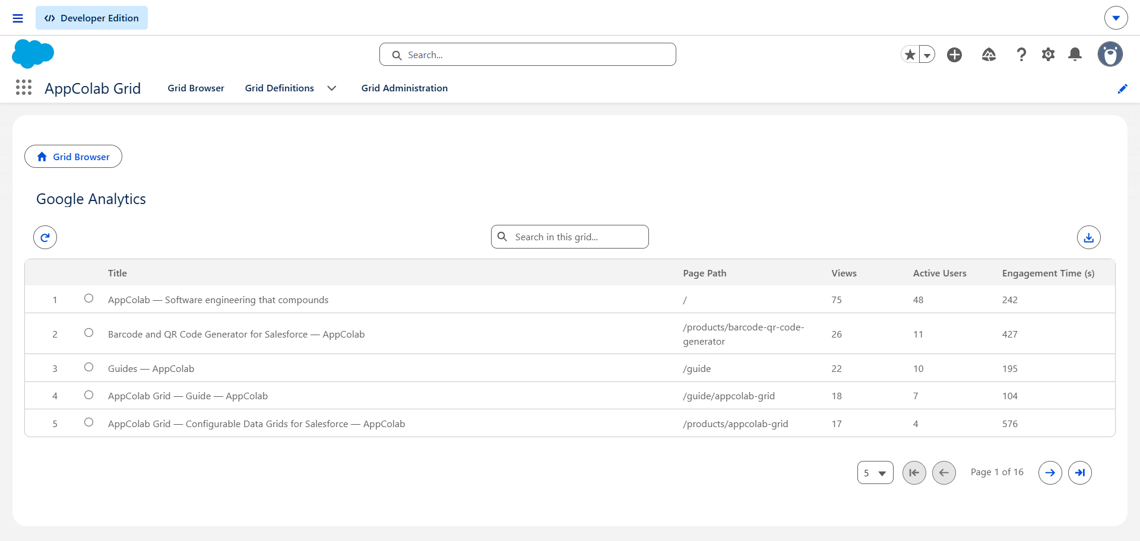Open the Grid Definitions tab
Image resolution: width=1140 pixels, height=541 pixels.
[x=280, y=88]
